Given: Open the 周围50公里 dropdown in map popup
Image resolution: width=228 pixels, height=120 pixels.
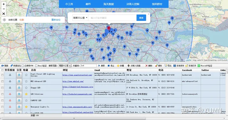Looking at the screenshot, I should point(80,18).
